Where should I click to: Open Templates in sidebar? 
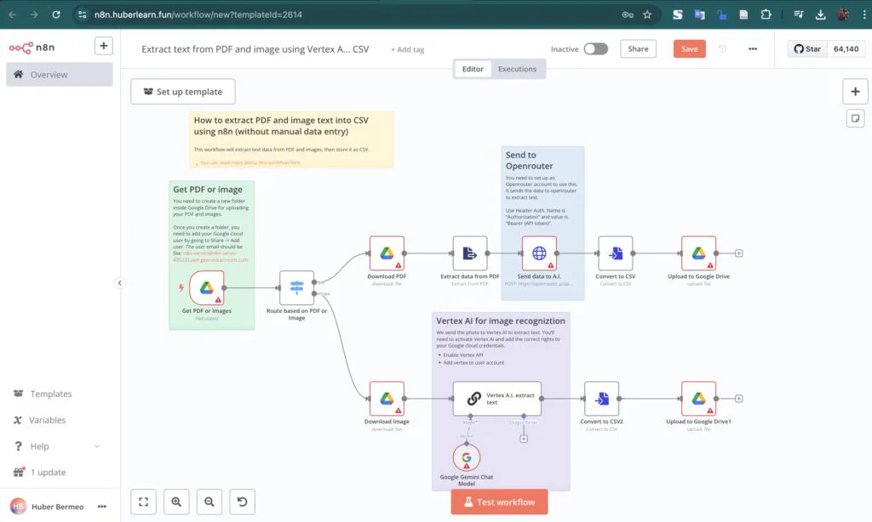(x=57, y=394)
